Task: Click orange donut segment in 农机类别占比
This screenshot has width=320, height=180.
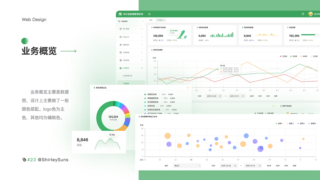Action: 121,128
